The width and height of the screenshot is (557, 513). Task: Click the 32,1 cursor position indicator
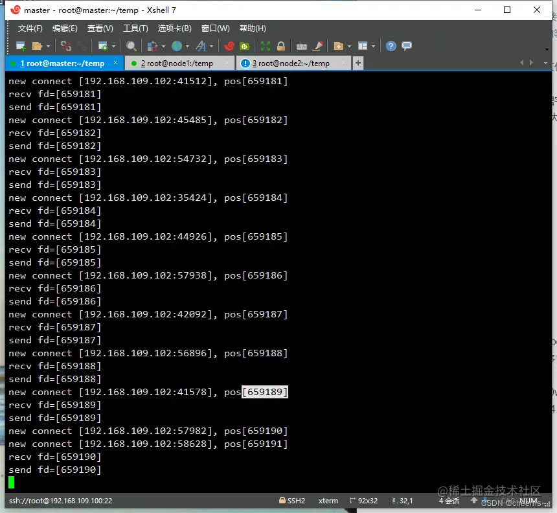402,501
